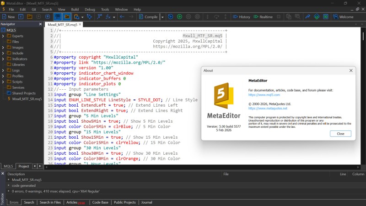Click the Open folder toolbar icon
The height and width of the screenshot is (206, 366).
click(x=29, y=17)
